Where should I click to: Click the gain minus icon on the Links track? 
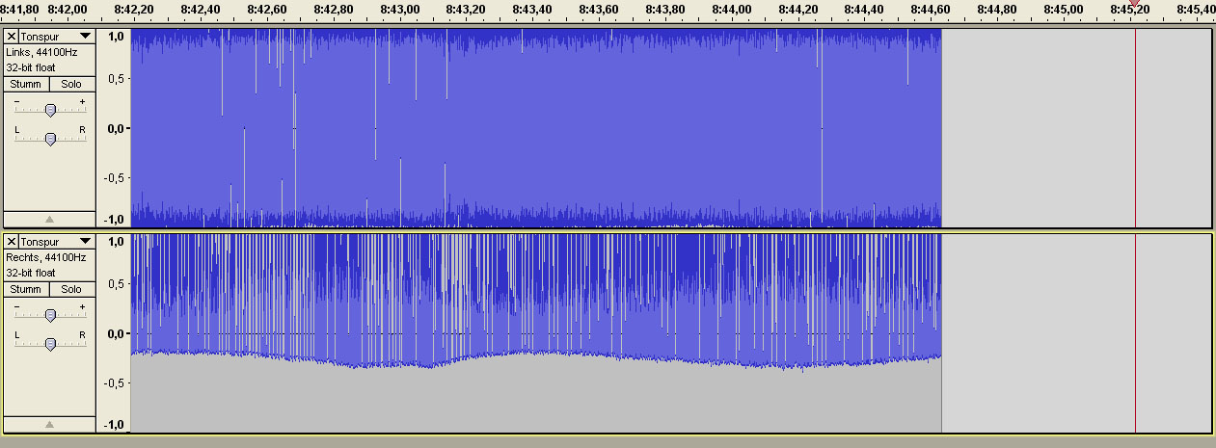tap(16, 101)
